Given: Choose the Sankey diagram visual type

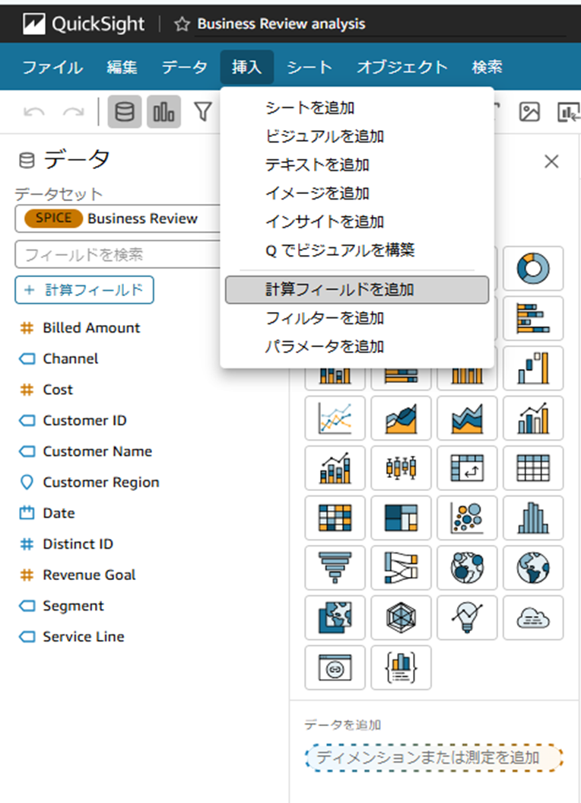Looking at the screenshot, I should (401, 567).
